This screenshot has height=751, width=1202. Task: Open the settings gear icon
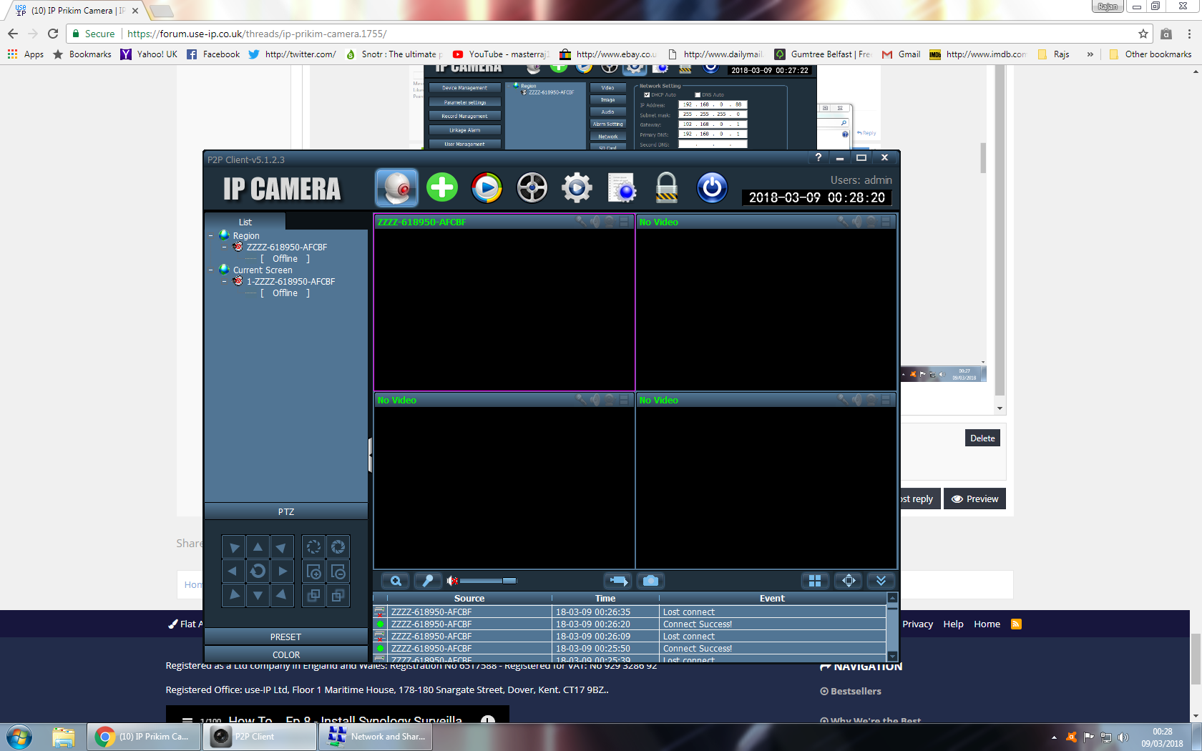[x=577, y=187]
